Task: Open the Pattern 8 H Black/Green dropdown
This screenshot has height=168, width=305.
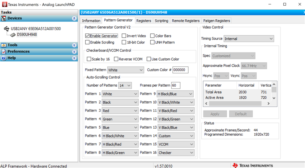Action: (x=120, y=153)
